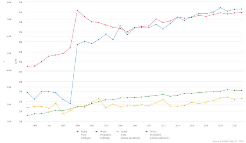The width and height of the screenshot is (246, 143).
Task: Click the green legend marker for Lettuce production
Action: pyautogui.click(x=147, y=132)
